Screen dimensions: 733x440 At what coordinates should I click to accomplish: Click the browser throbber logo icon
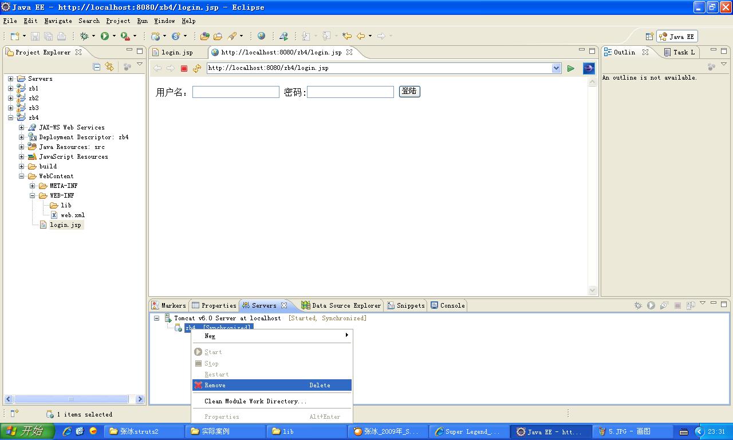point(589,68)
